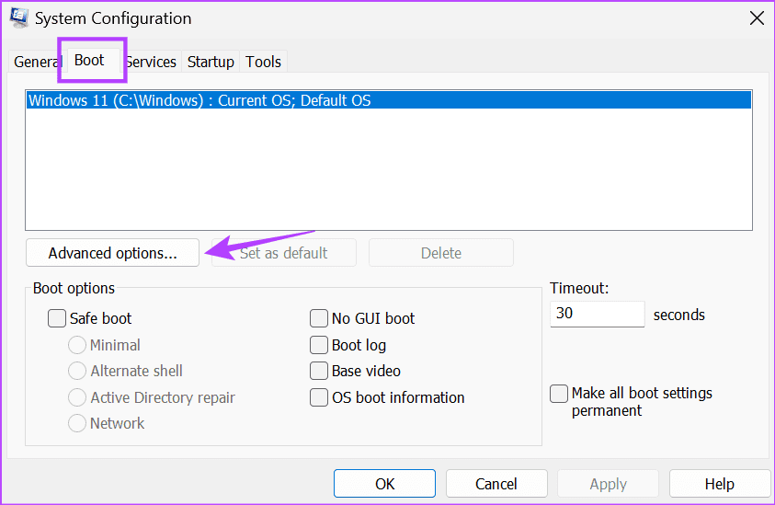Open Advanced options
Screen dimensions: 775x505
[x=113, y=253]
